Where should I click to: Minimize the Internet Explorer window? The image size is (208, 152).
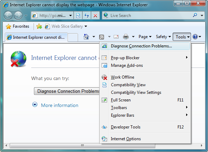178,3
